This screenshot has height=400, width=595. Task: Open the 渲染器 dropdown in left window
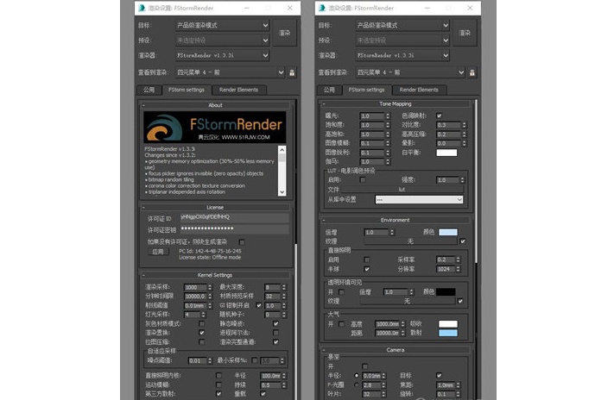(224, 54)
